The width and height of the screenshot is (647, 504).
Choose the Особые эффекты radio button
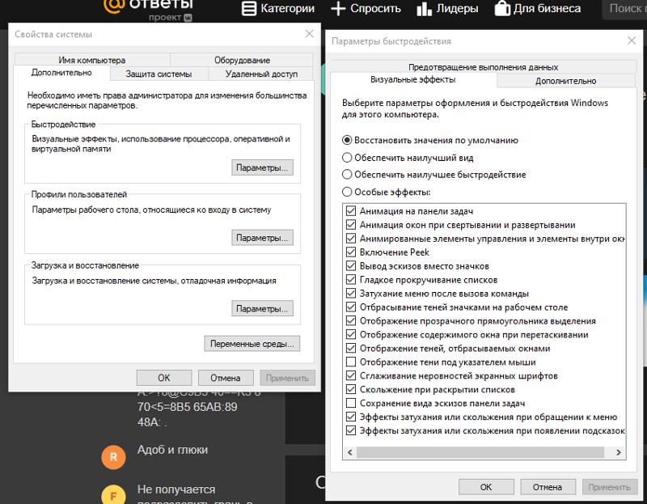coord(347,193)
